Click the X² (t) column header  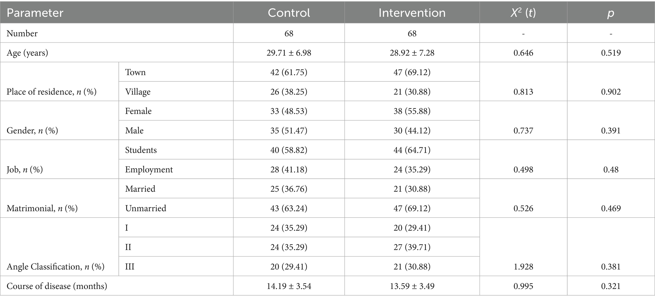coord(523,13)
